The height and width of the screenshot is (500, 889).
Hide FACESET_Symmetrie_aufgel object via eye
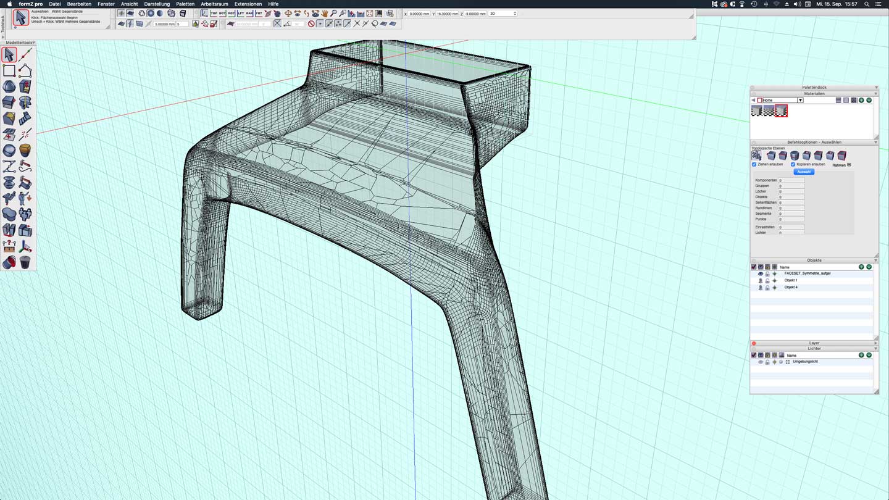(761, 273)
